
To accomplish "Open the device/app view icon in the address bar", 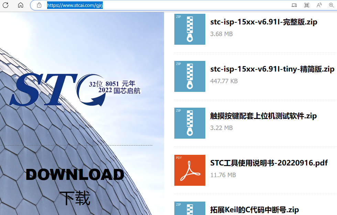I will [x=294, y=5].
